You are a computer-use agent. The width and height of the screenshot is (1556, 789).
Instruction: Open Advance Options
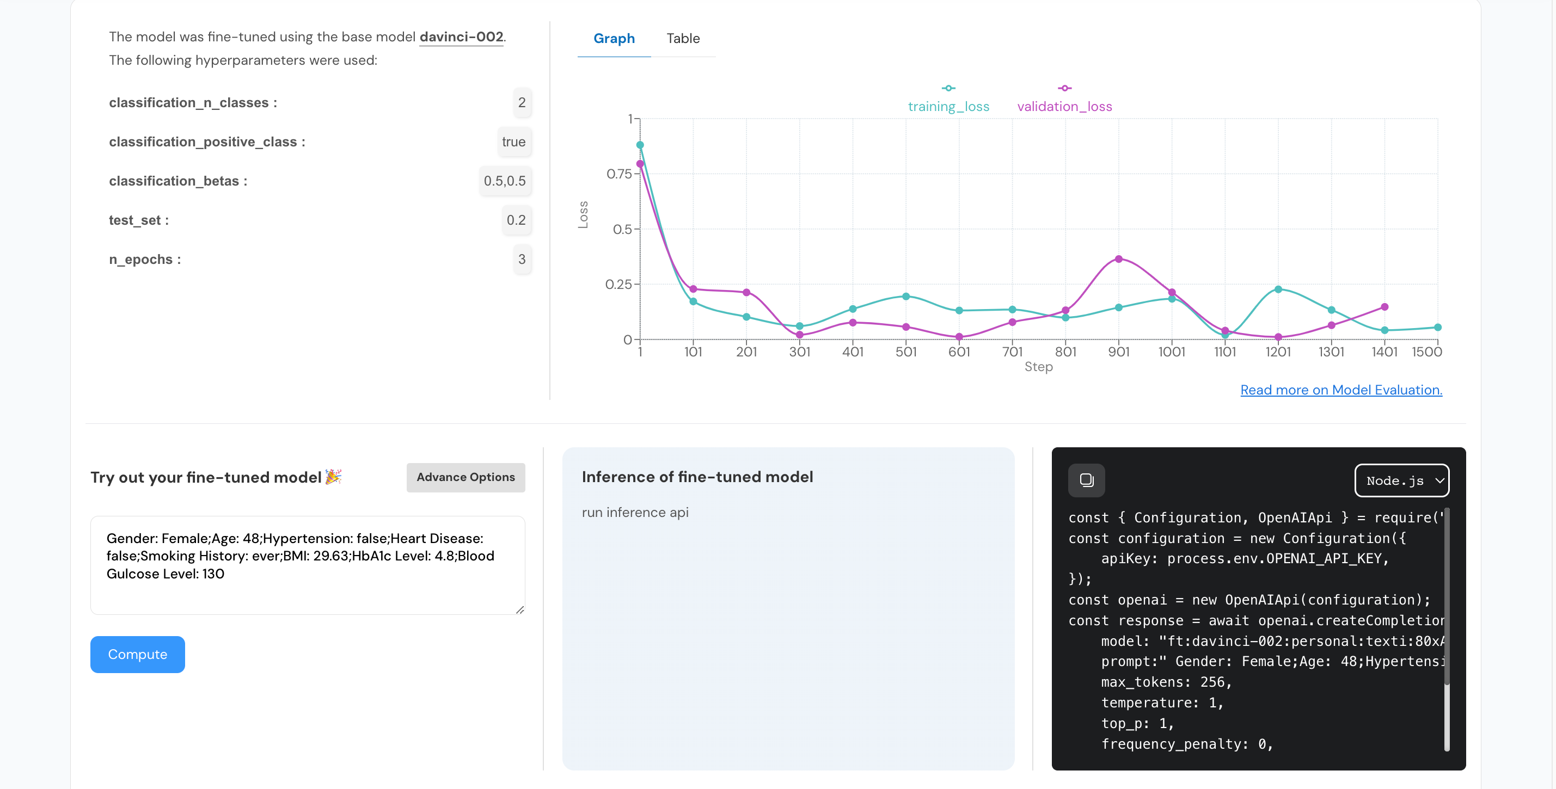click(x=465, y=477)
